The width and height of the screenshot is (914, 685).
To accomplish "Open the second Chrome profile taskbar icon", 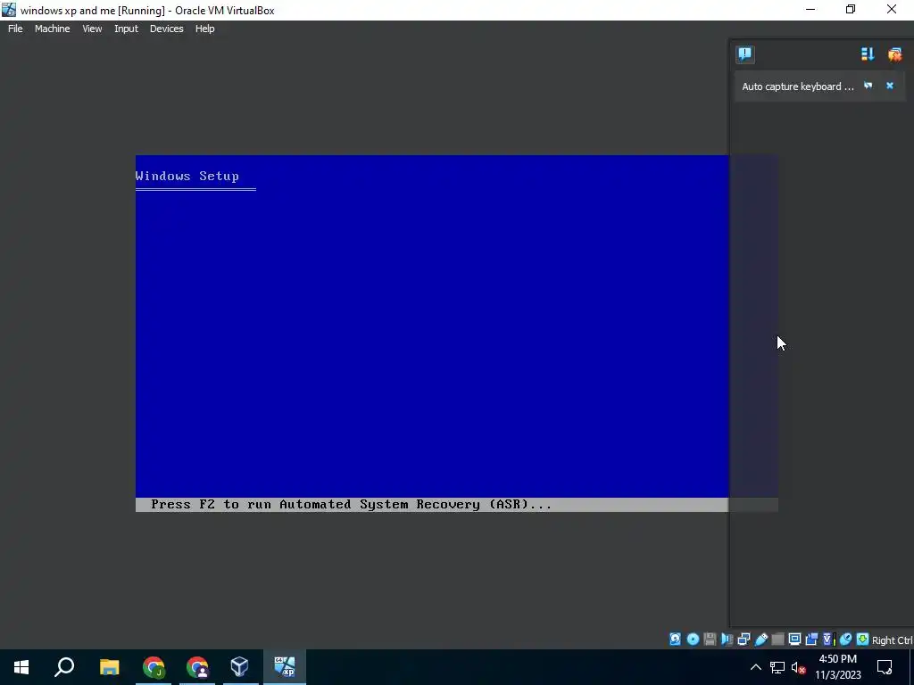I will (x=197, y=667).
